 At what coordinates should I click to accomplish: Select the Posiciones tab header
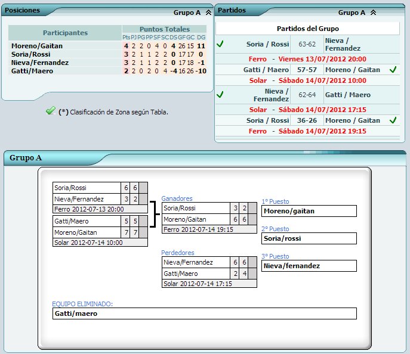tap(23, 11)
